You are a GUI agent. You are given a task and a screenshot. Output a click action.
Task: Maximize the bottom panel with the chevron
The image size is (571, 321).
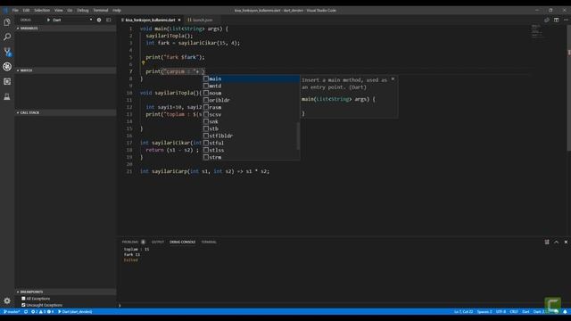click(x=556, y=242)
